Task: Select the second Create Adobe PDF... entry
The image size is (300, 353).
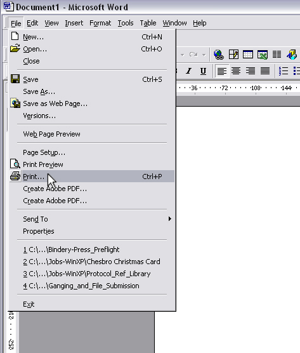Action: click(92, 201)
